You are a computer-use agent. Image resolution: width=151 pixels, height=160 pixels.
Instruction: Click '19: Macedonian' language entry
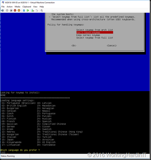pos(46,106)
